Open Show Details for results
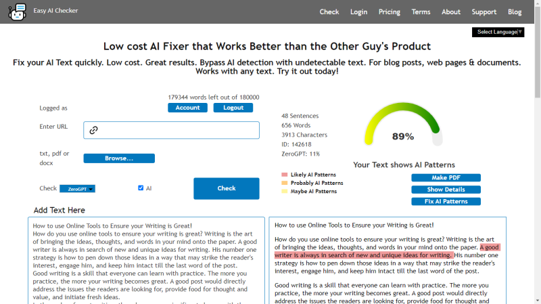The width and height of the screenshot is (541, 304). [x=446, y=190]
